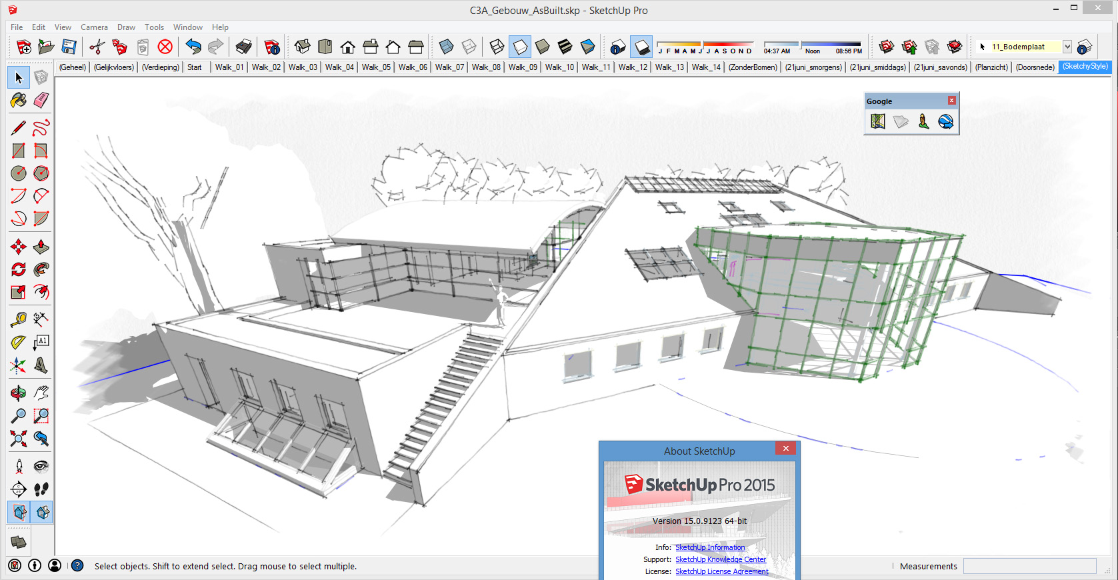This screenshot has width=1118, height=580.
Task: Enable Hidden Line face style
Action: pos(520,47)
